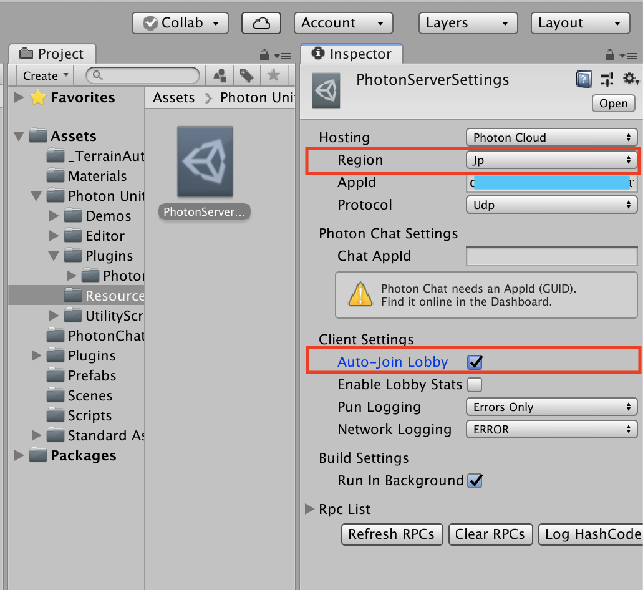Image resolution: width=643 pixels, height=590 pixels.
Task: Open the cloud services button
Action: pyautogui.click(x=261, y=23)
